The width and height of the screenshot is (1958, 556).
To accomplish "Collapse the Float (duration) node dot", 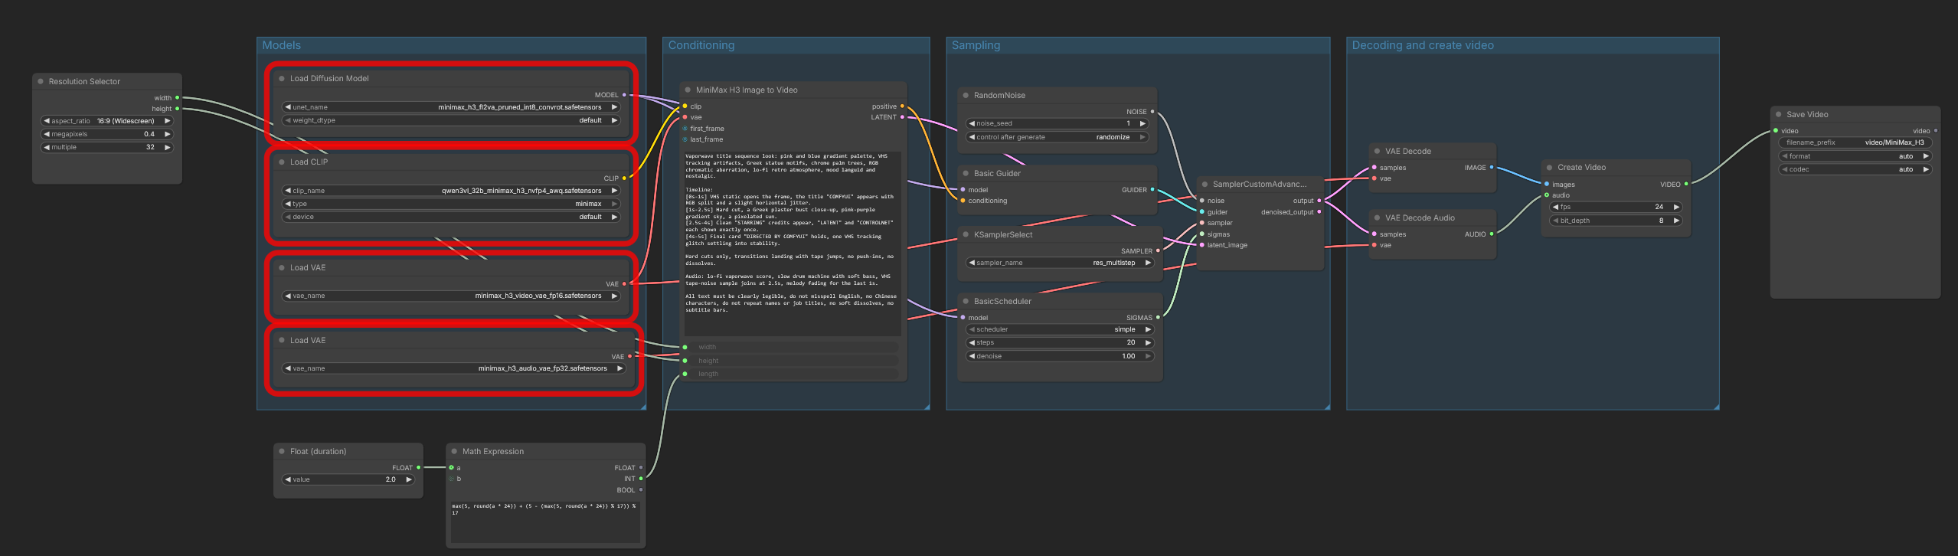I will 282,451.
